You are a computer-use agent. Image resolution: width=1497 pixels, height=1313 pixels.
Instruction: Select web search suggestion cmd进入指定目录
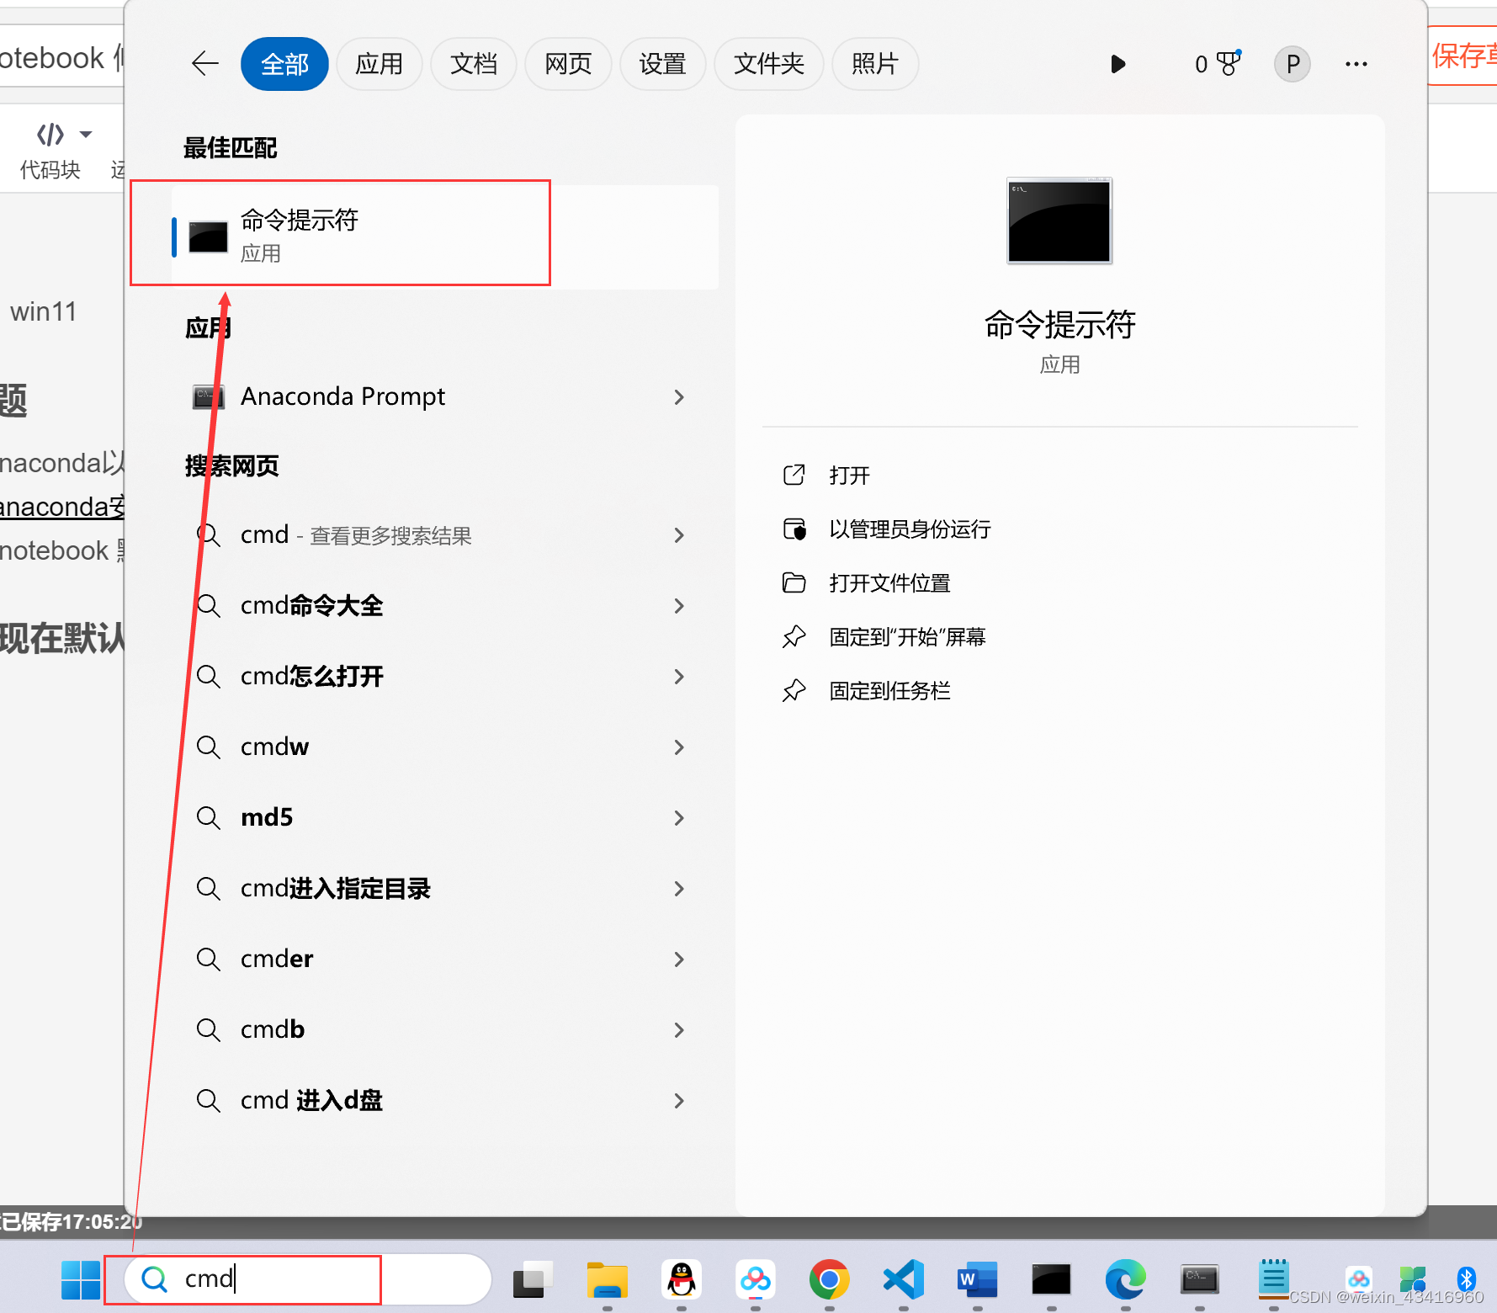(x=335, y=889)
